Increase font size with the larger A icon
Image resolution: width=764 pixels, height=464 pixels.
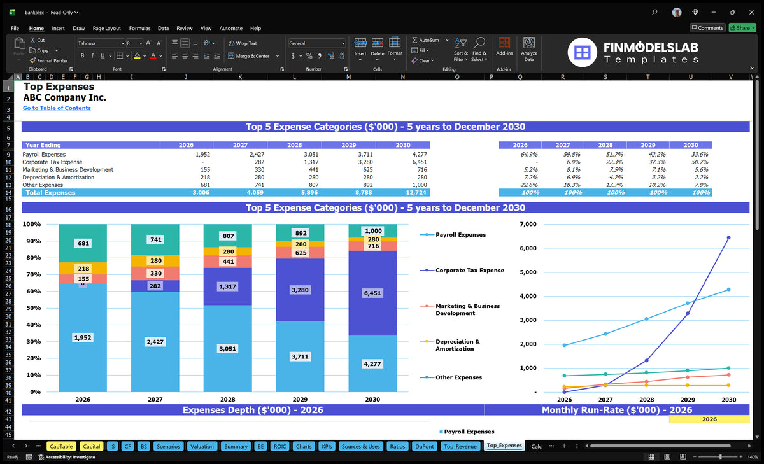[x=149, y=43]
